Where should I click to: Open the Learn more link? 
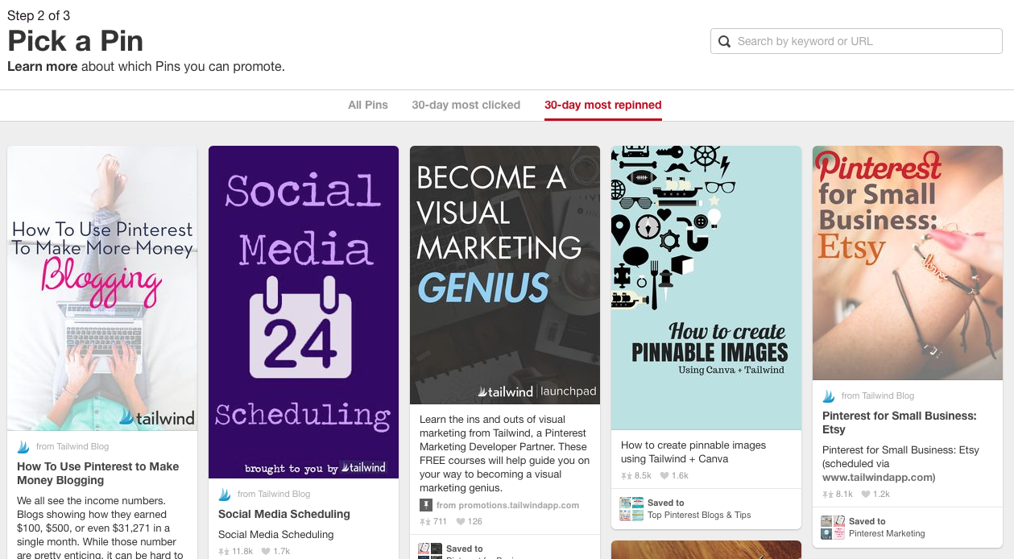[x=43, y=66]
